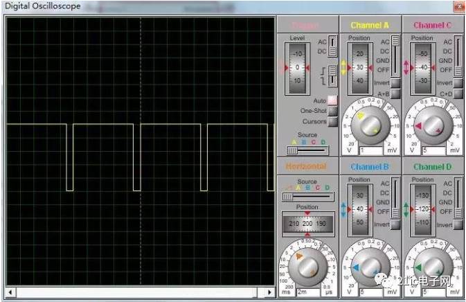Click the yellow Channel A position arrows

tap(344, 68)
